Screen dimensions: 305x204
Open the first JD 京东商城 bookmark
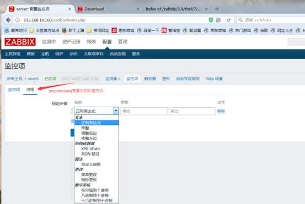[123, 30]
